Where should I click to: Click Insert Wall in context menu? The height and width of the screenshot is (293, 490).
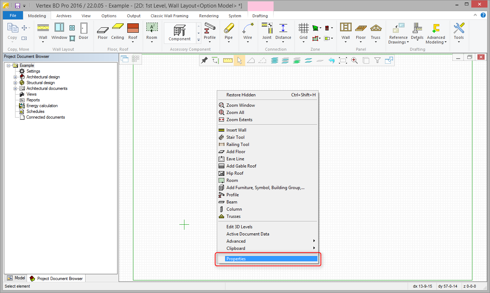[236, 130]
